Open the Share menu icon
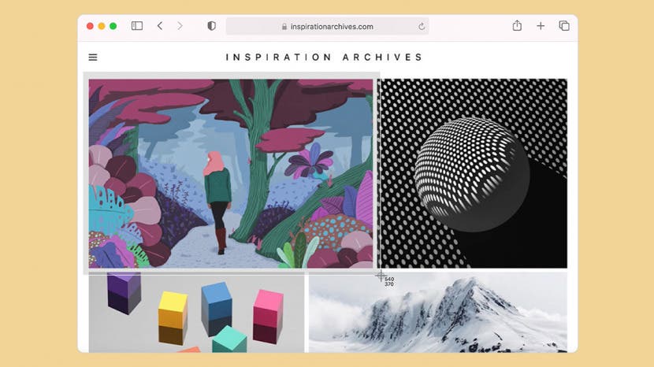This screenshot has width=654, height=367. coord(517,25)
